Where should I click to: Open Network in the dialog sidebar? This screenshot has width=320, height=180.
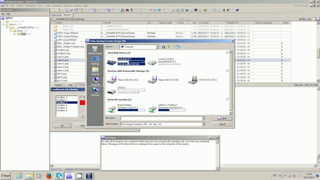[95, 92]
